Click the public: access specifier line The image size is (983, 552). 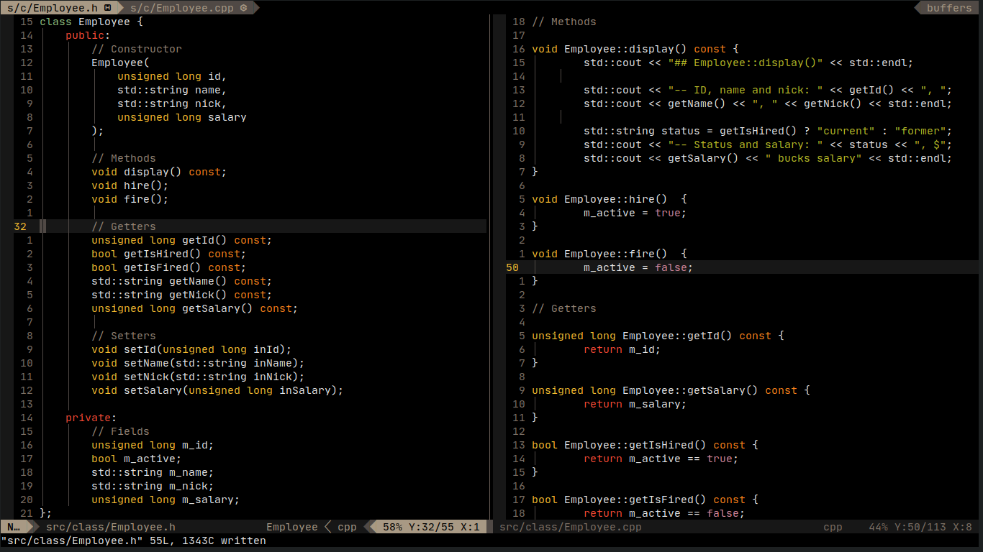point(89,35)
